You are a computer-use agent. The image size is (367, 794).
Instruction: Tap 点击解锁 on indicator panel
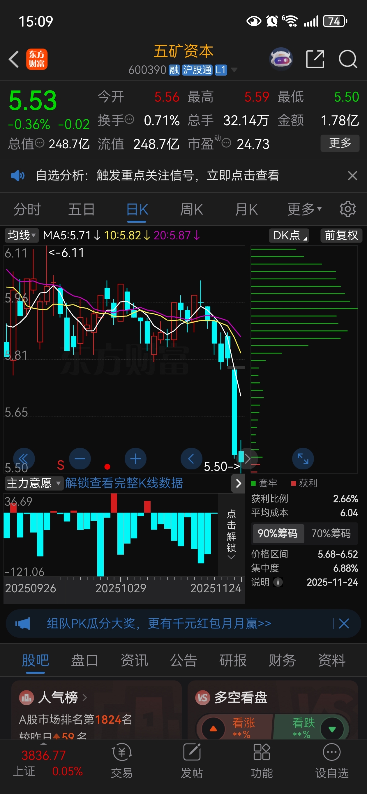[231, 535]
